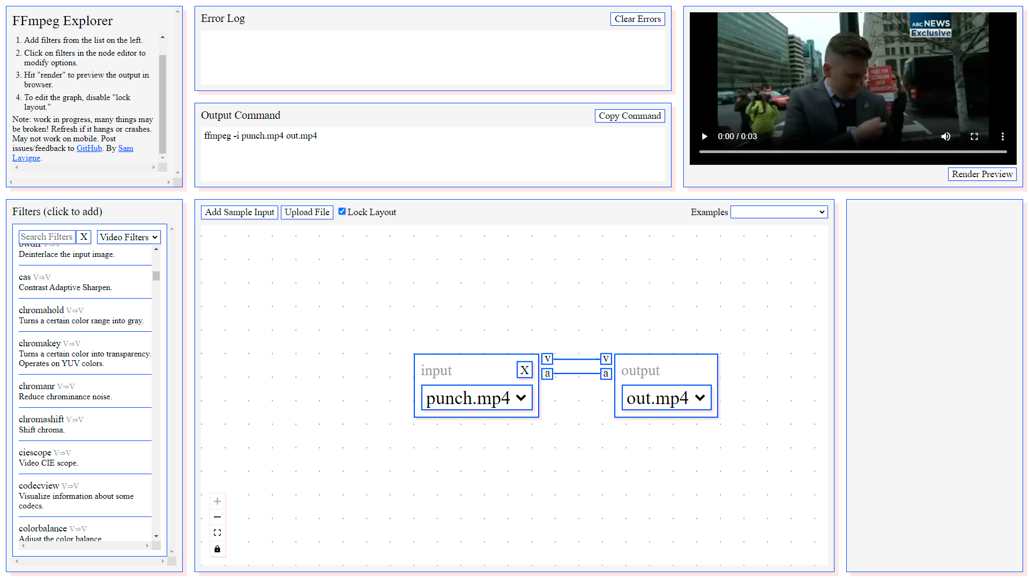
Task: Clear the filter search with X
Action: 84,237
